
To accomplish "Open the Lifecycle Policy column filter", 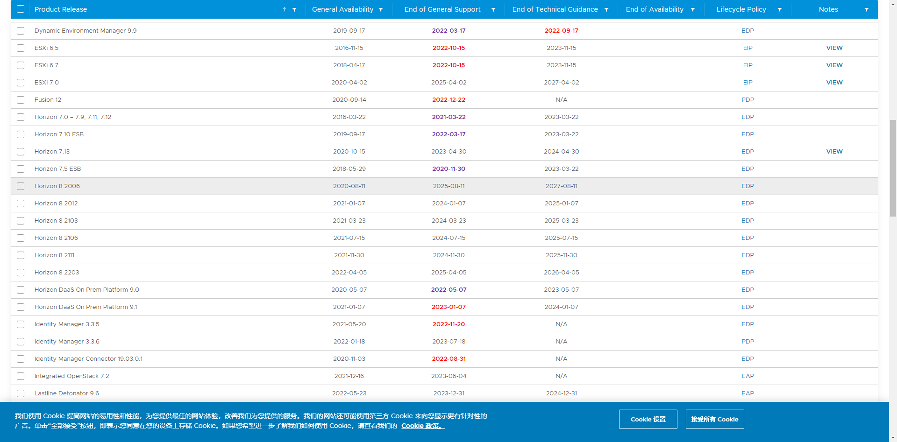I will pyautogui.click(x=780, y=9).
